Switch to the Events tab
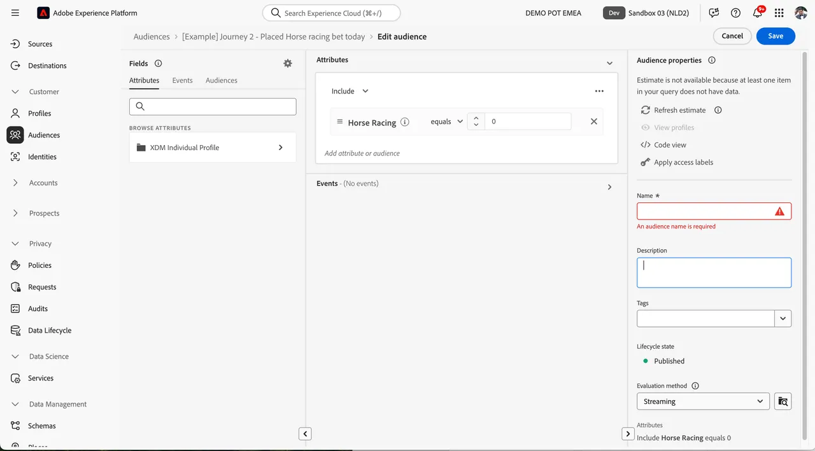Viewport: 815px width, 451px height. pos(182,80)
